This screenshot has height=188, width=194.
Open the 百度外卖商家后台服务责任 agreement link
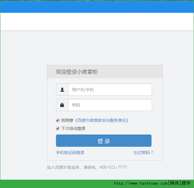click(x=101, y=120)
